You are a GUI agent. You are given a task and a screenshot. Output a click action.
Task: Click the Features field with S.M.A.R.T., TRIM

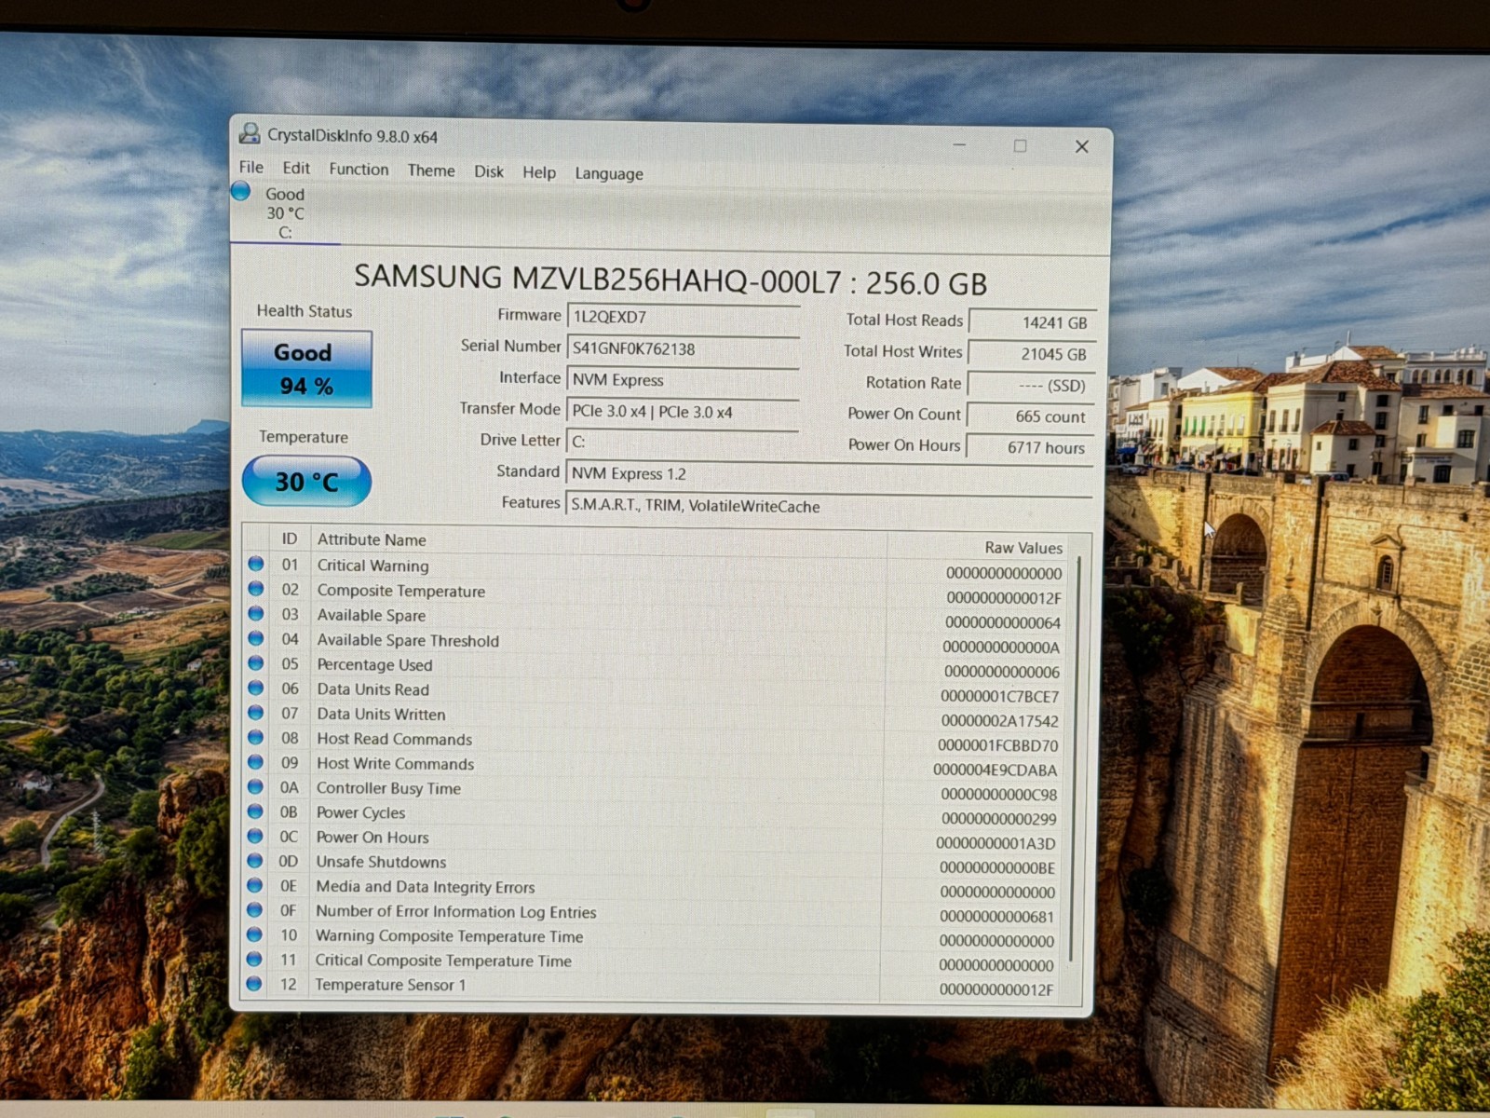pyautogui.click(x=829, y=506)
